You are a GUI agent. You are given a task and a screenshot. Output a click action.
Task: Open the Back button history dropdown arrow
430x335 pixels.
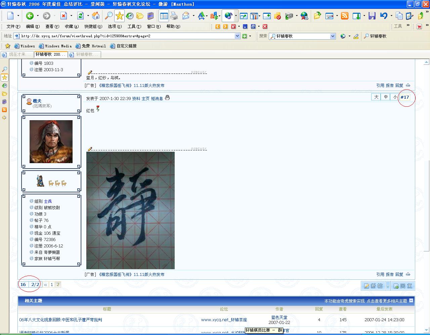(x=38, y=16)
